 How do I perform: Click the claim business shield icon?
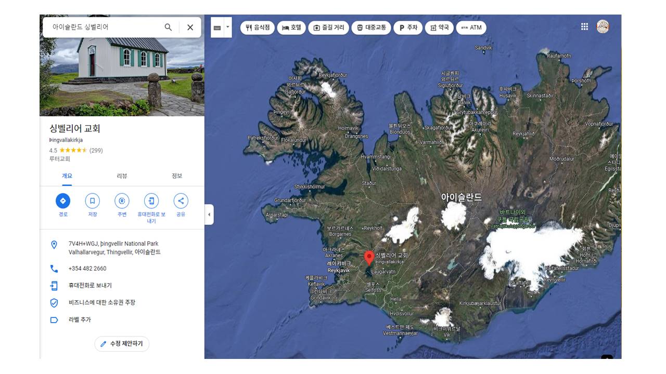[x=54, y=302]
